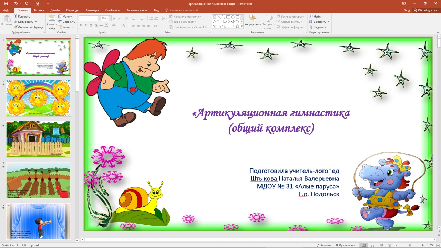Select the oval shape in the Drawing gallery
Screen dimensions: 441x248
click(233, 17)
